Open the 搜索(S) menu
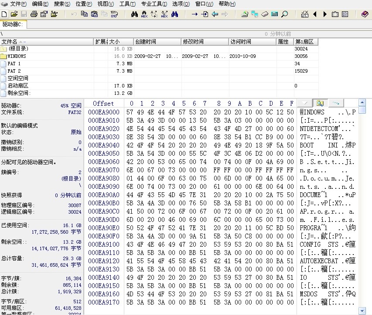 tap(62, 4)
